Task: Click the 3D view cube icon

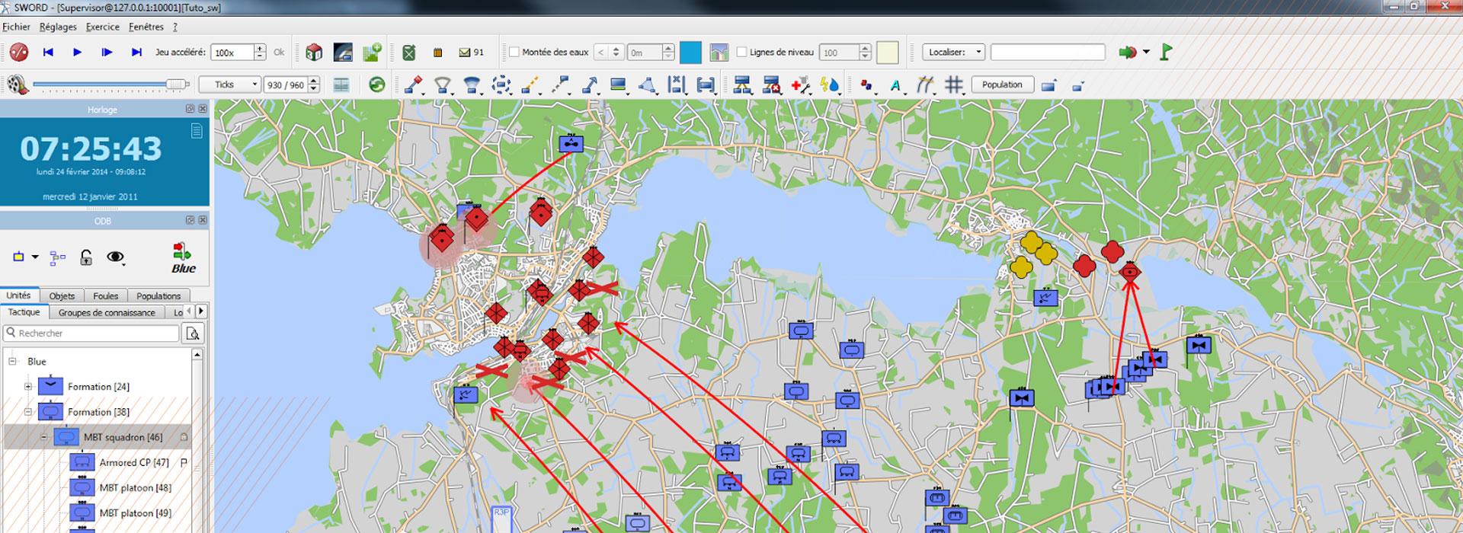Action: [314, 53]
